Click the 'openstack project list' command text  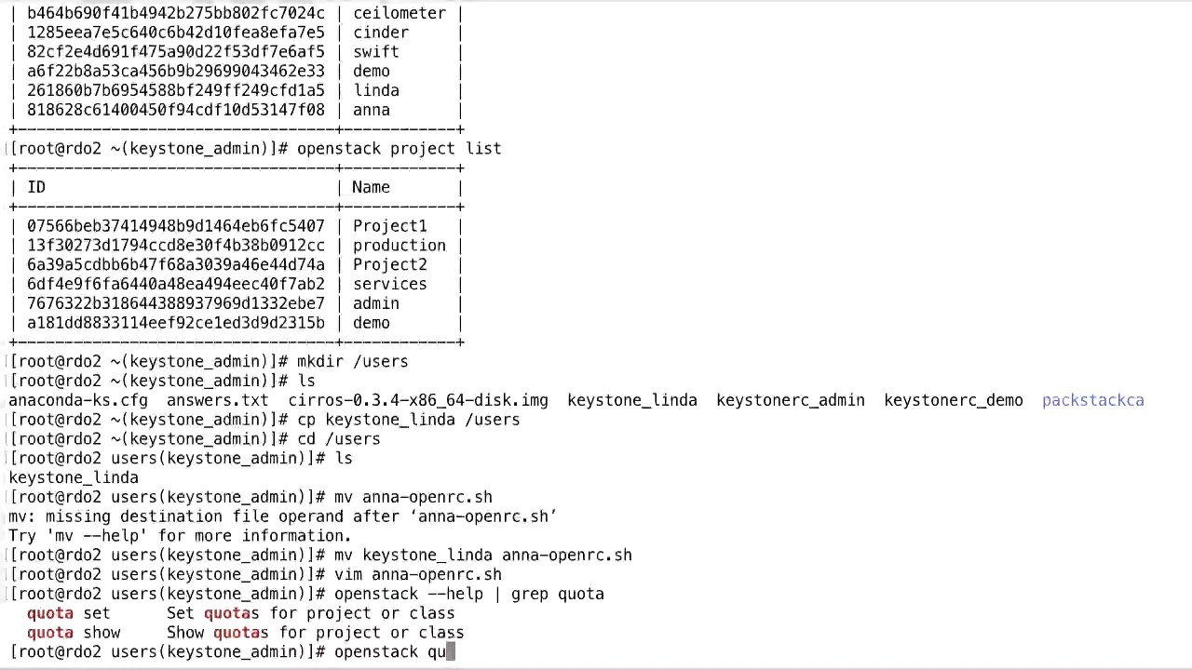(x=399, y=149)
